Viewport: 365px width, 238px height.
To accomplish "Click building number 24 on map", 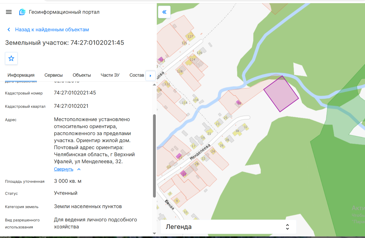I will [213, 151].
